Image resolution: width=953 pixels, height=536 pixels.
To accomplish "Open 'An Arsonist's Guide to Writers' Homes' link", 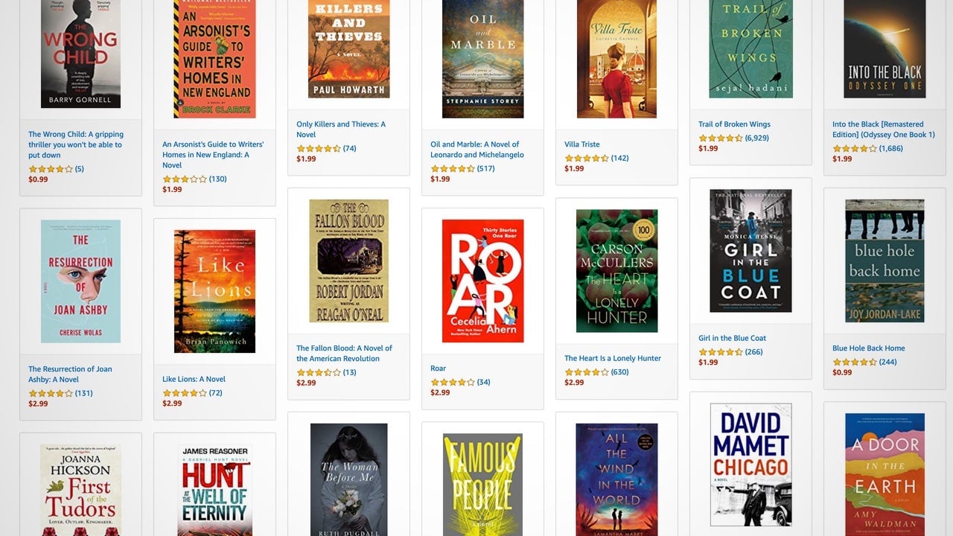I will coord(213,155).
